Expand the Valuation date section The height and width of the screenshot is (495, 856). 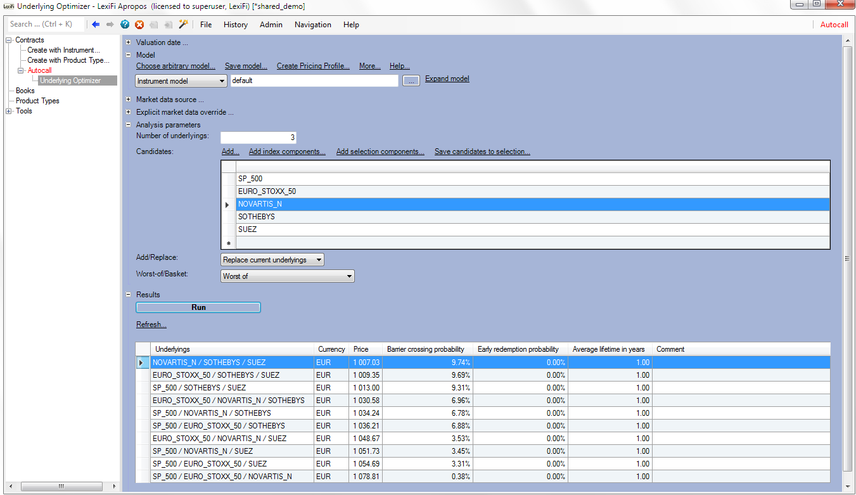click(129, 42)
